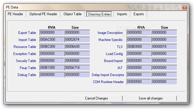The height and width of the screenshot is (110, 195).
Task: Edit the Machine Specific Size field
Action: pyautogui.click(x=164, y=39)
